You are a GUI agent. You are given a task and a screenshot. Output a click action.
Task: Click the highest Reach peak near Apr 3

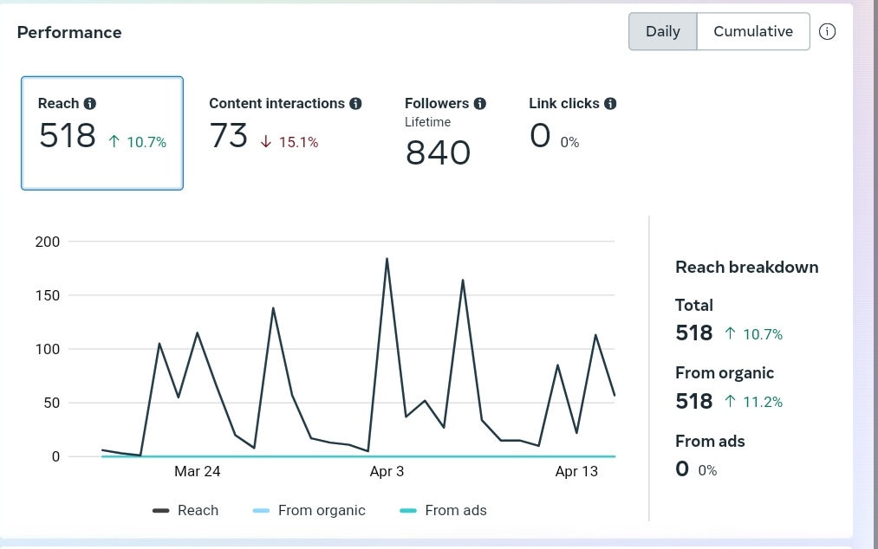point(387,258)
